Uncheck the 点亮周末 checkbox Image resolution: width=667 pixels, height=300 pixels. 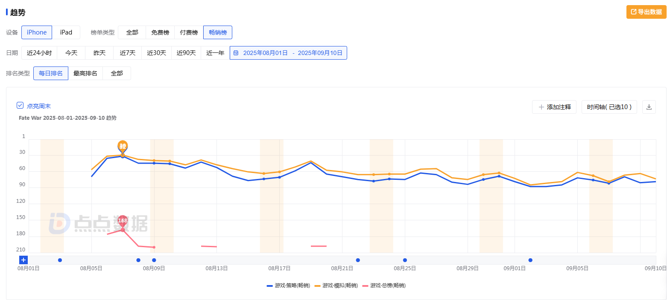click(x=20, y=106)
